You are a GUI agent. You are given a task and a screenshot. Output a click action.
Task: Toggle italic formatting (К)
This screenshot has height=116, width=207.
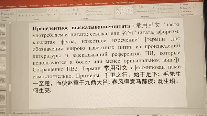point(23,16)
